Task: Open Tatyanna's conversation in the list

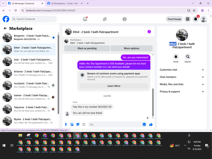Action: click(29, 109)
